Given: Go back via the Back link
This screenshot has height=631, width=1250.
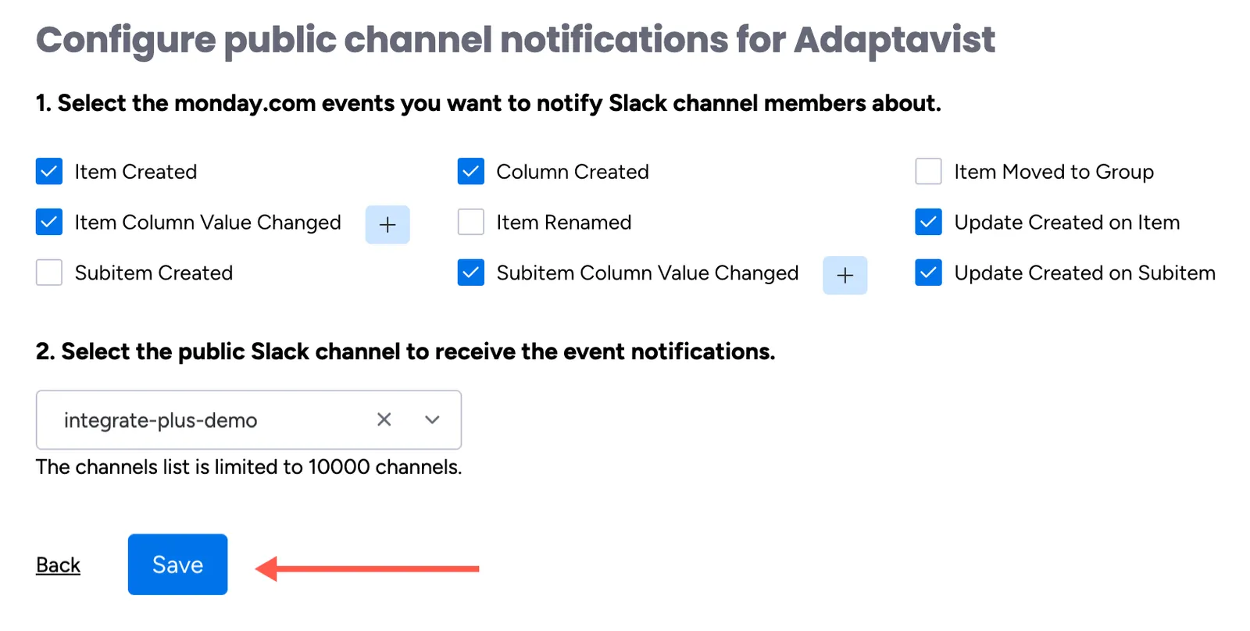Looking at the screenshot, I should coord(58,565).
